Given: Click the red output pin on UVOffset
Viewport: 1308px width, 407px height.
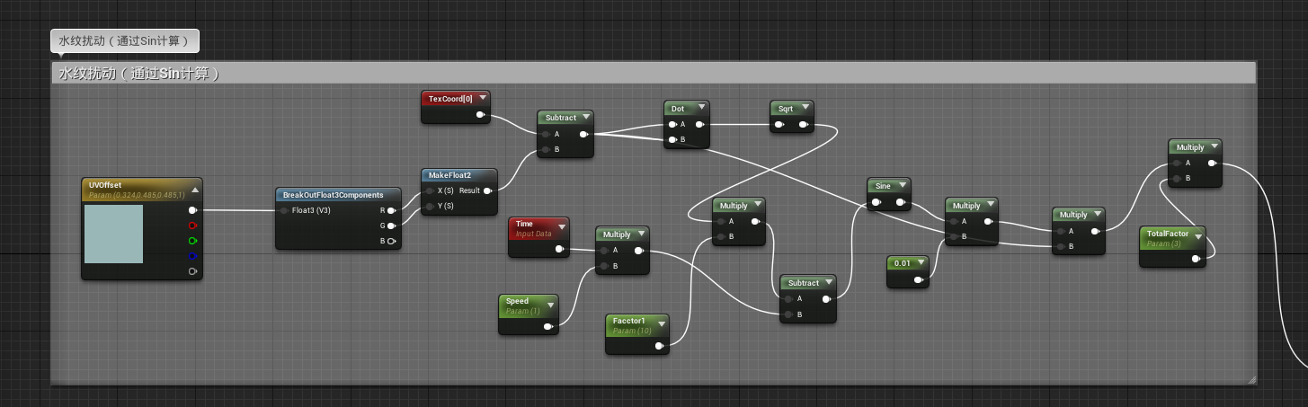Looking at the screenshot, I should (x=192, y=226).
